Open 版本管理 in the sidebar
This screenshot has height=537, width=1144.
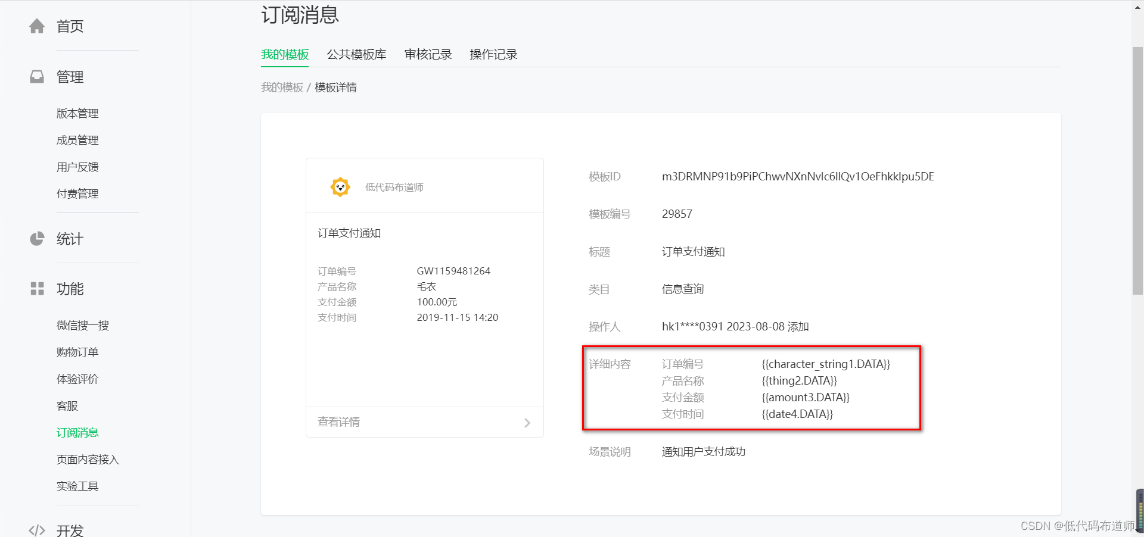(77, 113)
